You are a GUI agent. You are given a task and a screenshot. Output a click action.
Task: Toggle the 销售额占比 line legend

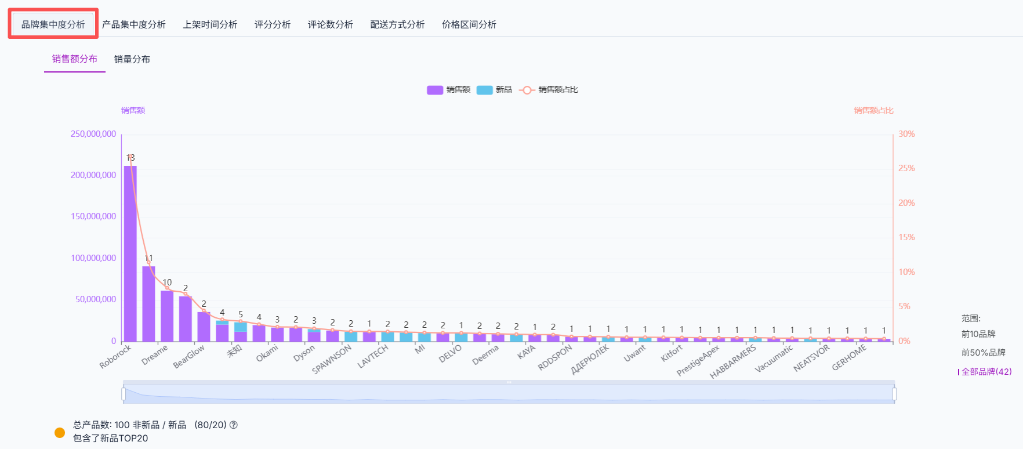click(x=549, y=90)
